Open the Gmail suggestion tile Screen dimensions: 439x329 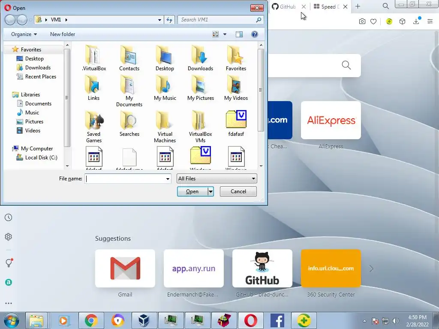(125, 268)
